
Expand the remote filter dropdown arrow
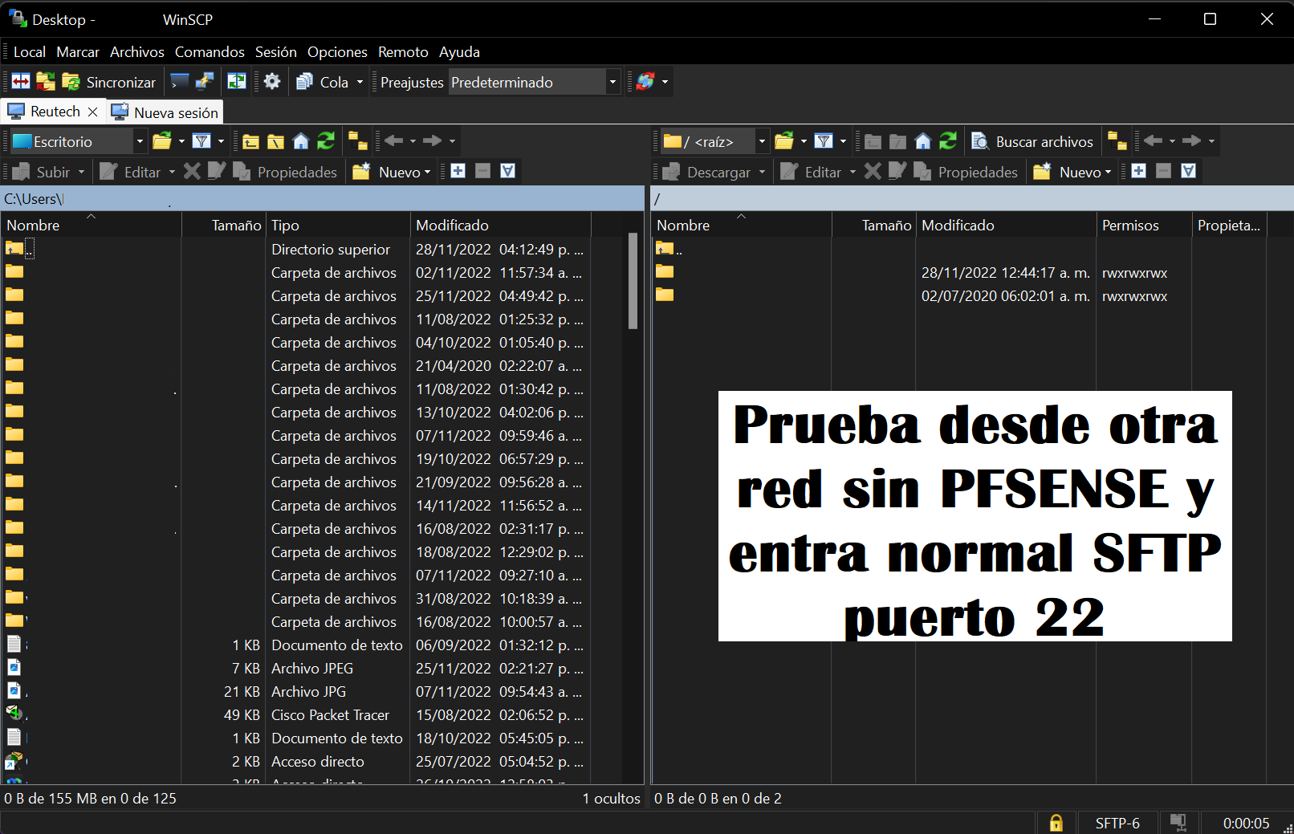pyautogui.click(x=843, y=141)
